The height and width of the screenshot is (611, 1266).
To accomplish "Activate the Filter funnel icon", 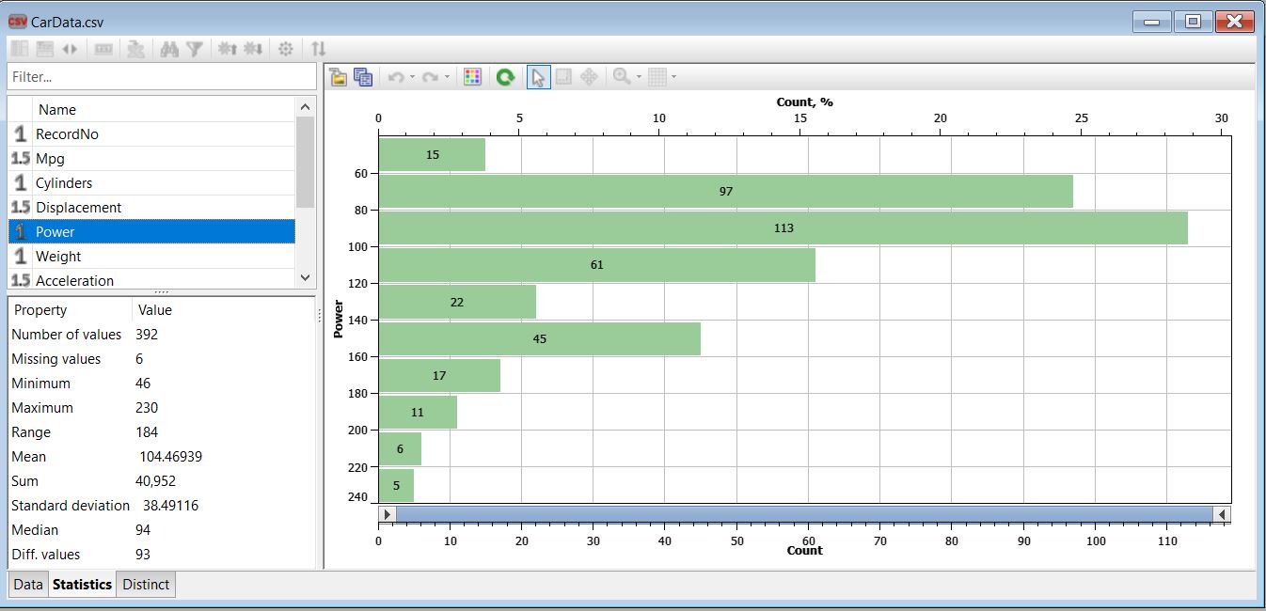I will pyautogui.click(x=195, y=50).
